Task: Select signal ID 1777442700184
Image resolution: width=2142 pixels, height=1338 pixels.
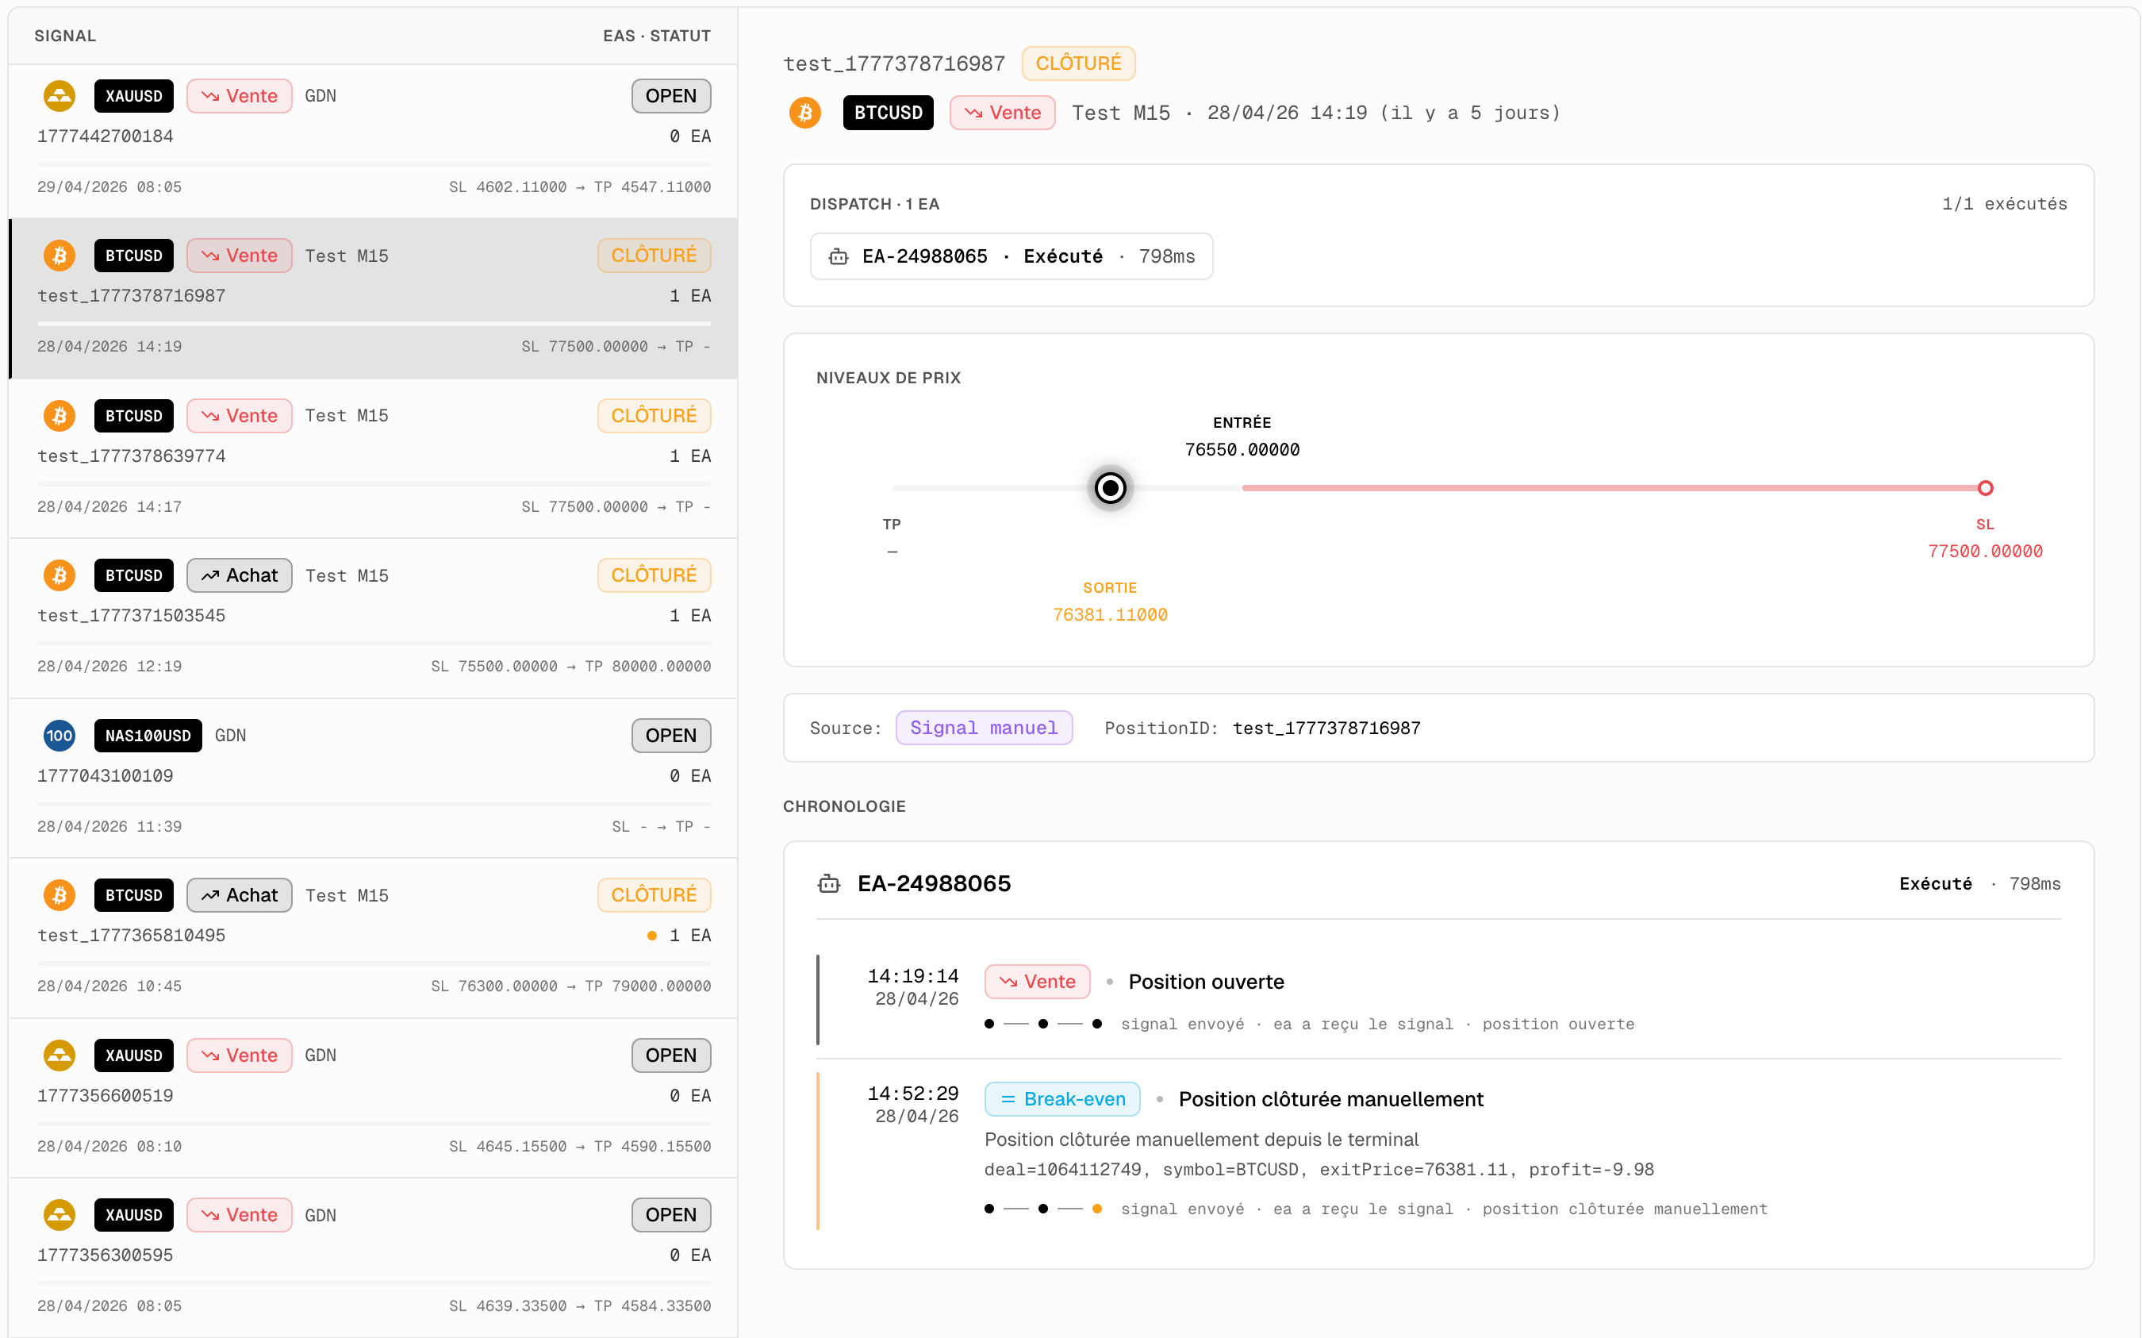Action: coord(106,136)
